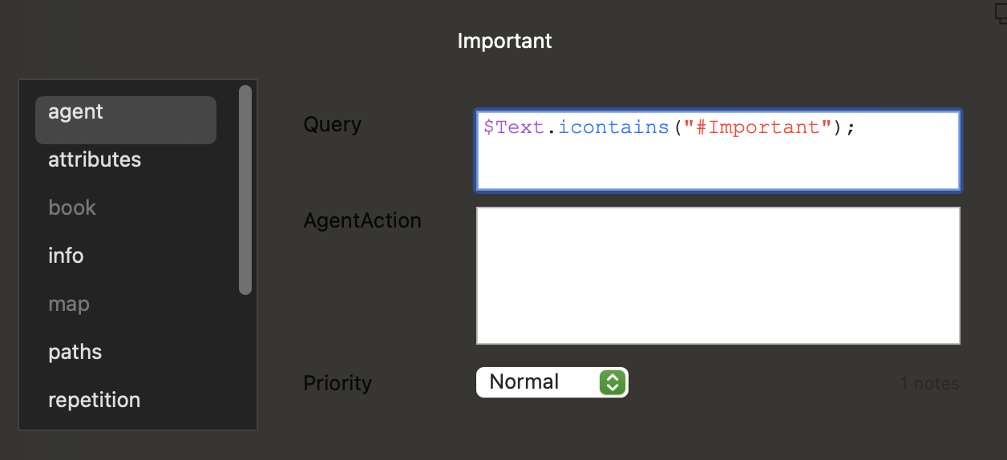1007x460 pixels.
Task: Focus the empty AgentAction text box
Action: [x=718, y=276]
